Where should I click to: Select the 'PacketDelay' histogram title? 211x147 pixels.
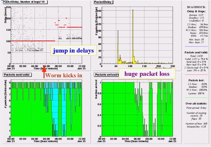pos(103,2)
